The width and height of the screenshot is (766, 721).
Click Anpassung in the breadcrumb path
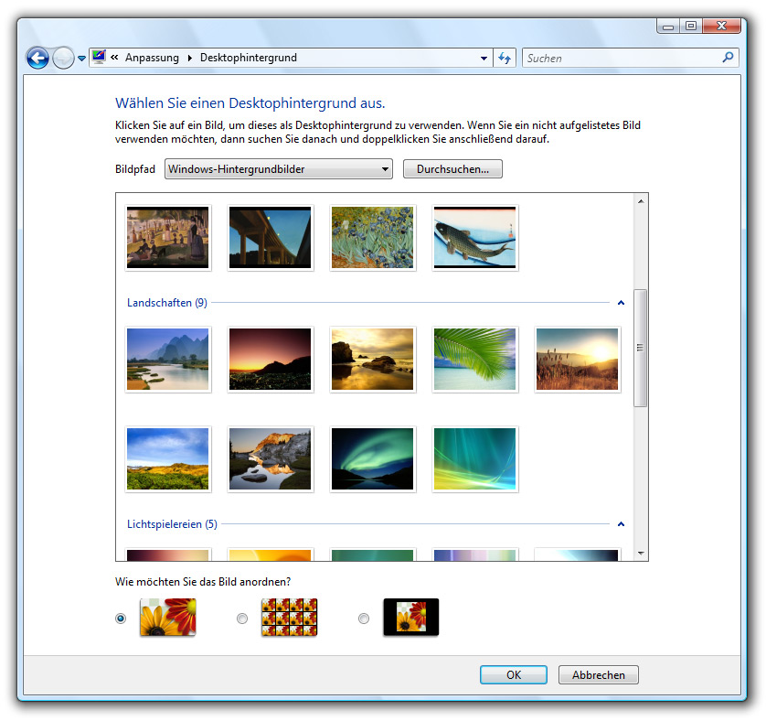(x=152, y=59)
